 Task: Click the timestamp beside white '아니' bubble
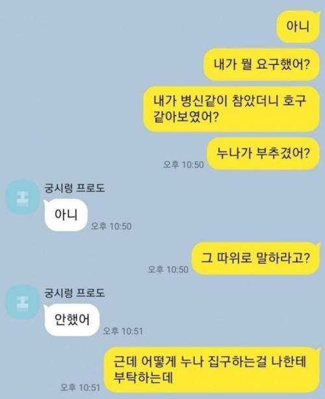[111, 226]
